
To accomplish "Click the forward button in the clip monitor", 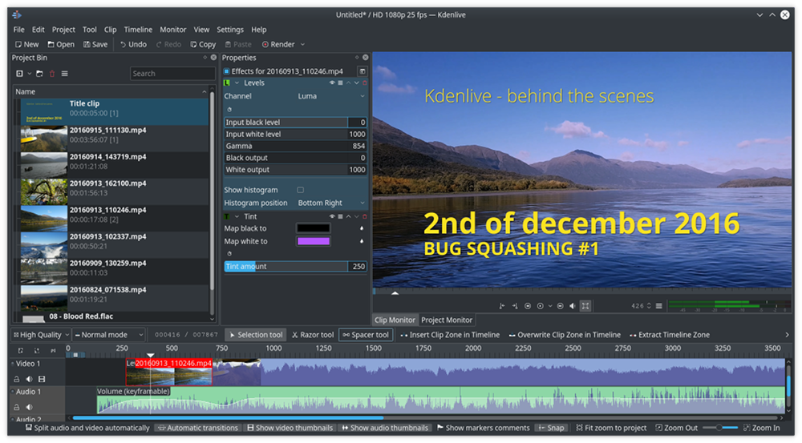I will point(560,306).
